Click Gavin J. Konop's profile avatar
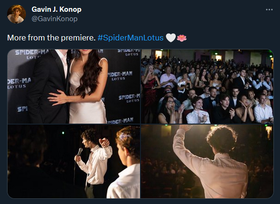Image resolution: width=280 pixels, height=204 pixels. click(x=16, y=14)
